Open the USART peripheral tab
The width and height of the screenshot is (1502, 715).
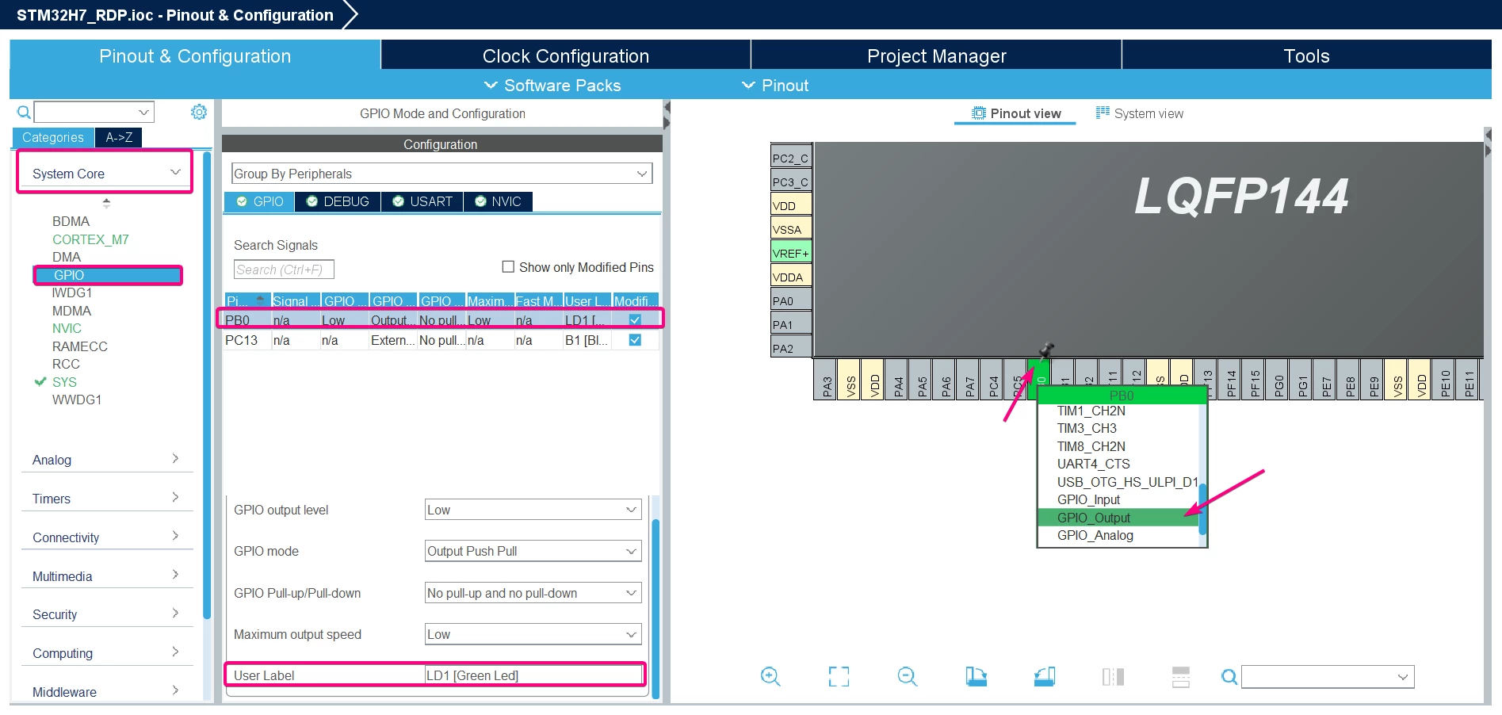click(x=422, y=201)
